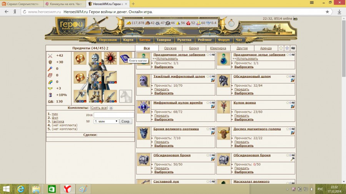Image resolution: width=346 pixels, height=194 pixels.
Task: Toggle the yellow star filter beside Аренда
Action: 281,48
